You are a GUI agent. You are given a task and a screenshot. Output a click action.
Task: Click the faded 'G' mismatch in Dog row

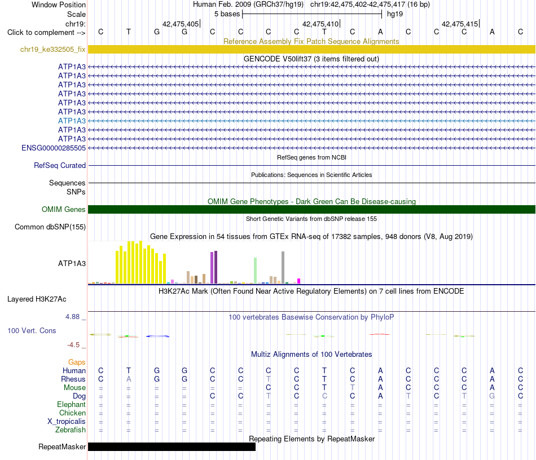click(492, 396)
